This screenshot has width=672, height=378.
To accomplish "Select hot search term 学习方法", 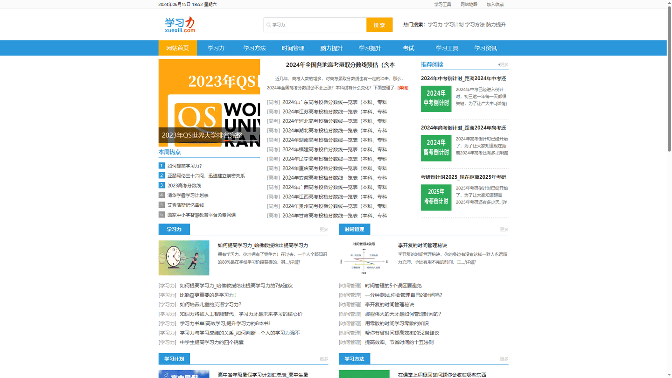I will coord(475,25).
